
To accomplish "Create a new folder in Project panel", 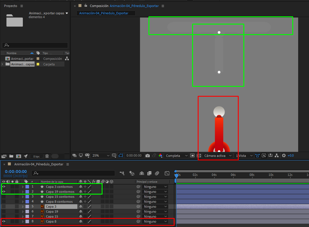I will click(11, 156).
